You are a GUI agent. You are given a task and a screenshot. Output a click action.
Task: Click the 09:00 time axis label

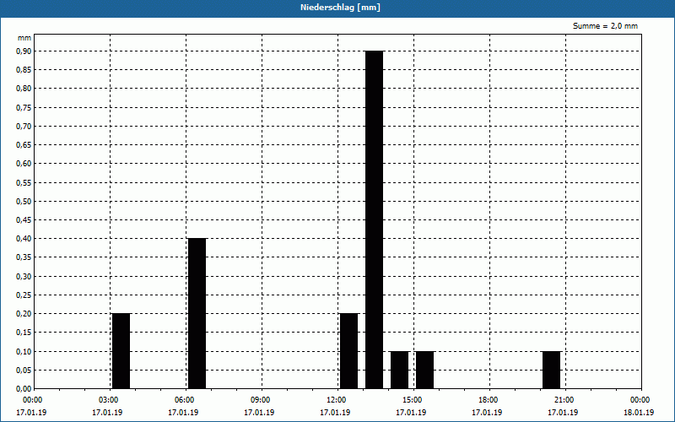[259, 400]
